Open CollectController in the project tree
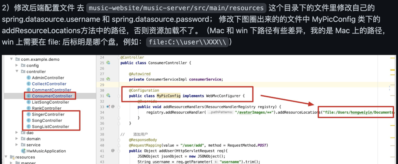The height and width of the screenshot is (164, 398). [49, 84]
